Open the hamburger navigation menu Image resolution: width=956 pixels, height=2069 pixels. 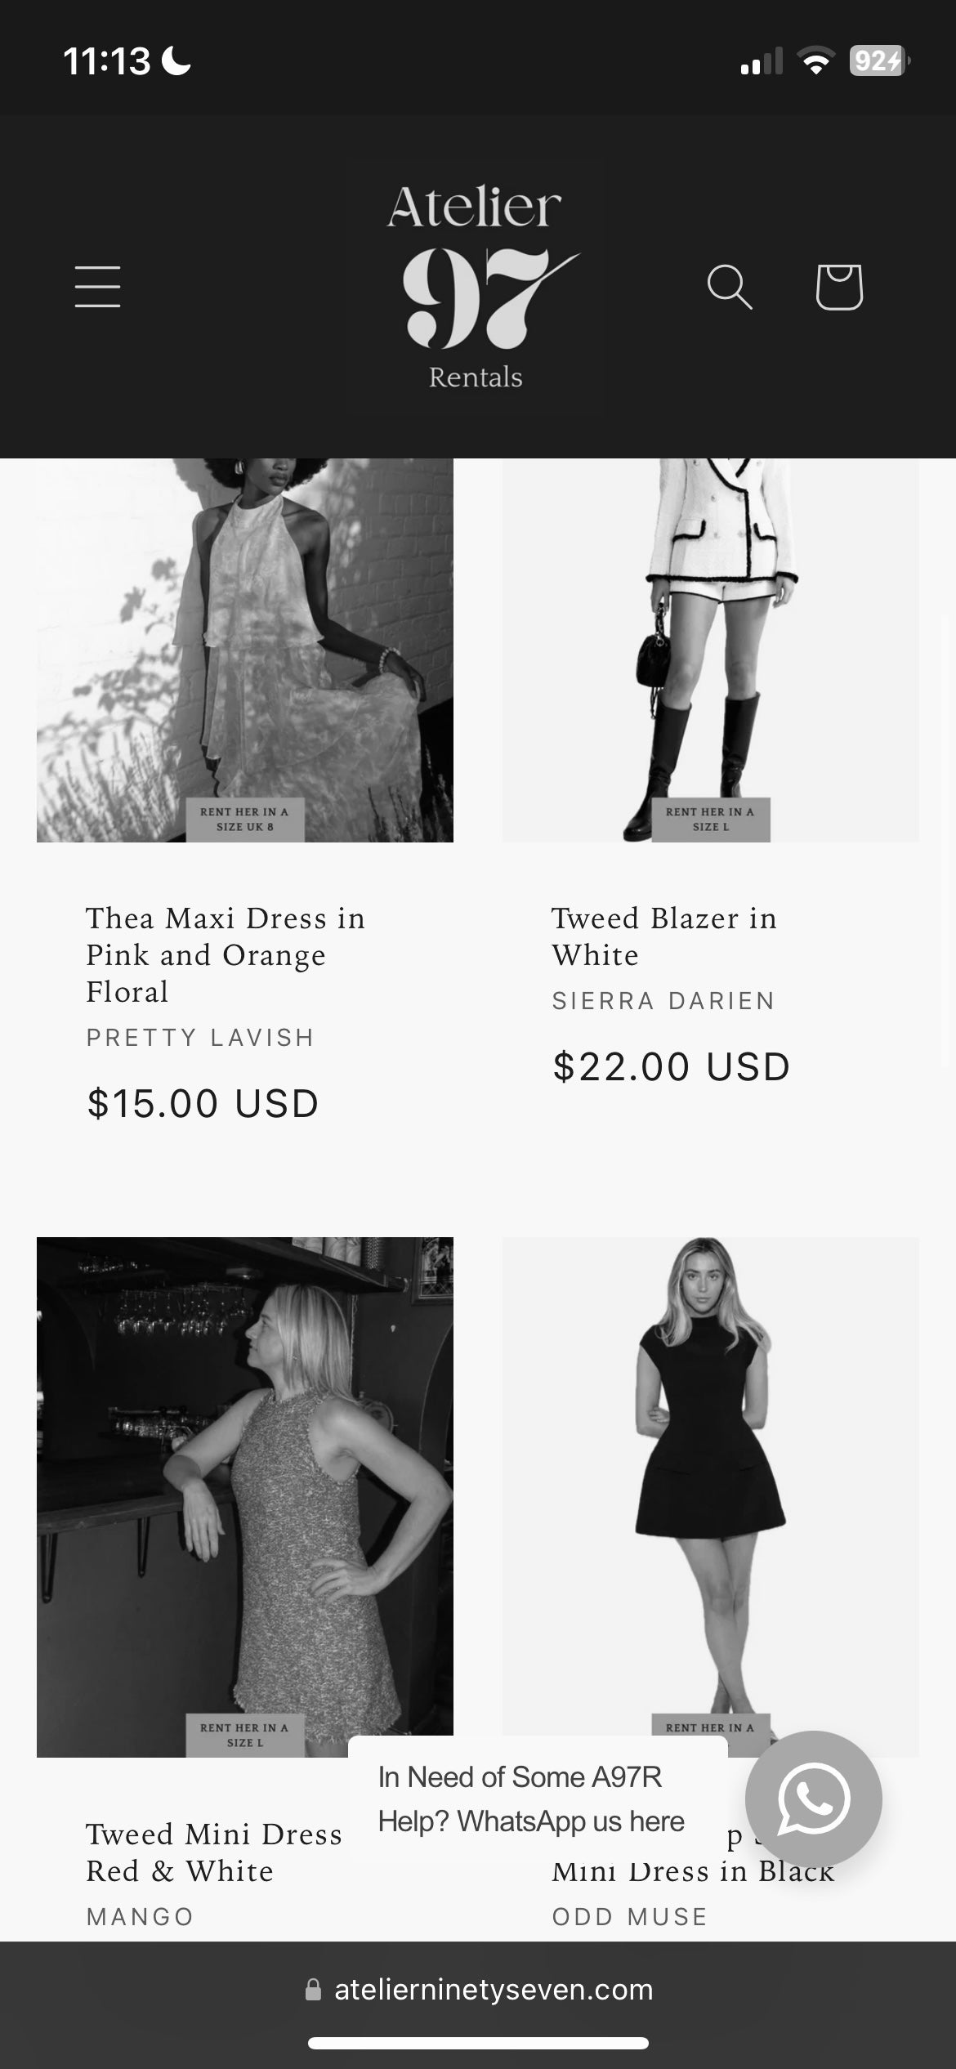click(97, 287)
